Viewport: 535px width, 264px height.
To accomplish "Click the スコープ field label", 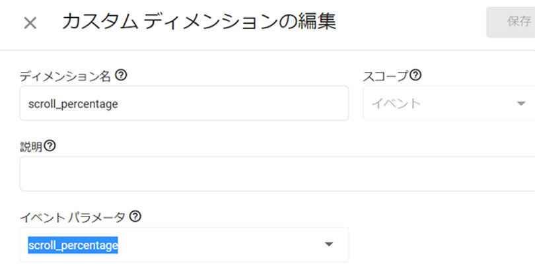I will pyautogui.click(x=385, y=77).
